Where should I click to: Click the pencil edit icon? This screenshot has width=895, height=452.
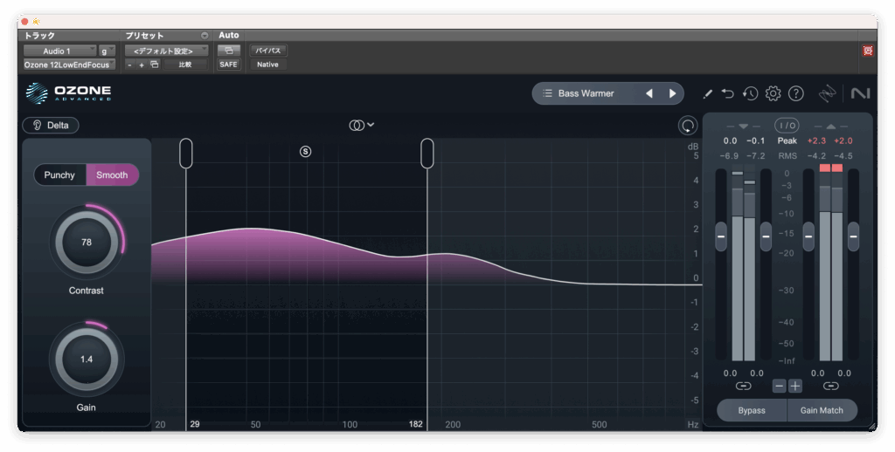coord(708,93)
